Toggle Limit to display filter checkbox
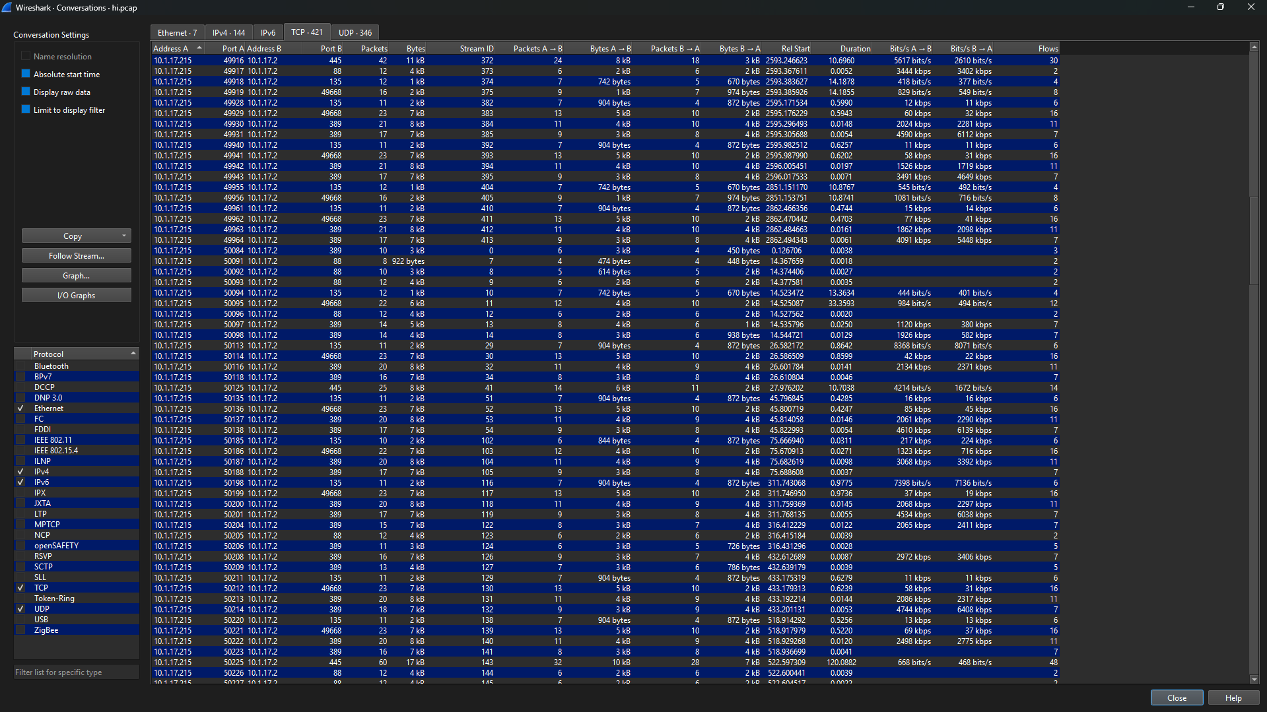Image resolution: width=1267 pixels, height=712 pixels. 26,110
